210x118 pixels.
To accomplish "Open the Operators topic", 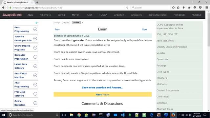I will 162,59.
